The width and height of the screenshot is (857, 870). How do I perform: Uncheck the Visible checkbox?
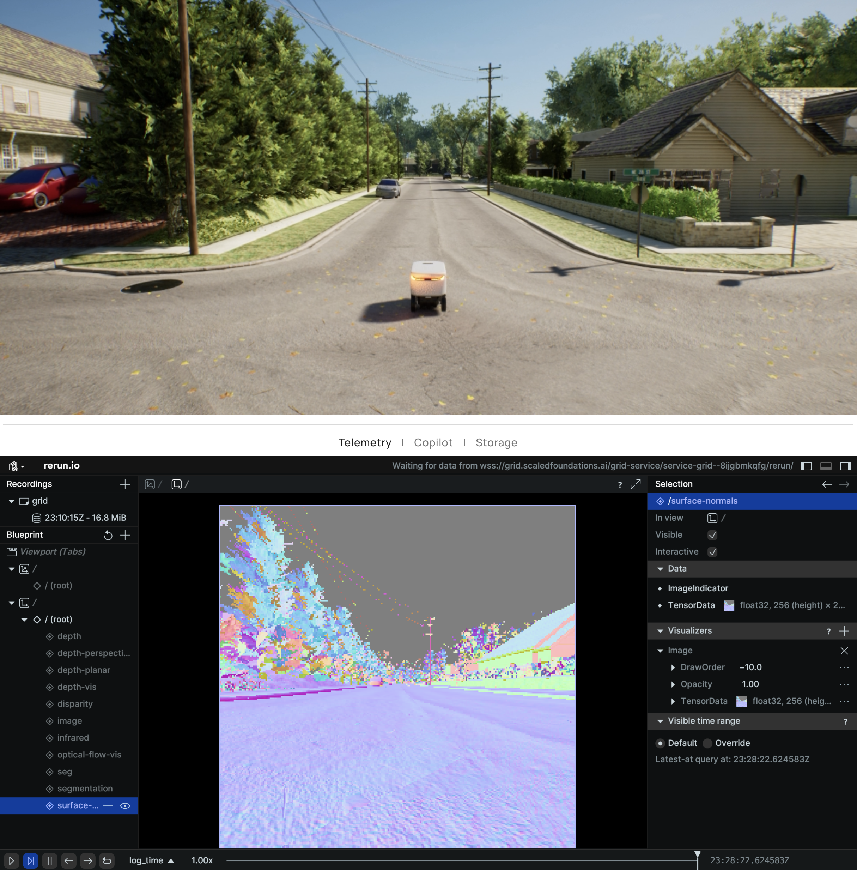(x=712, y=535)
